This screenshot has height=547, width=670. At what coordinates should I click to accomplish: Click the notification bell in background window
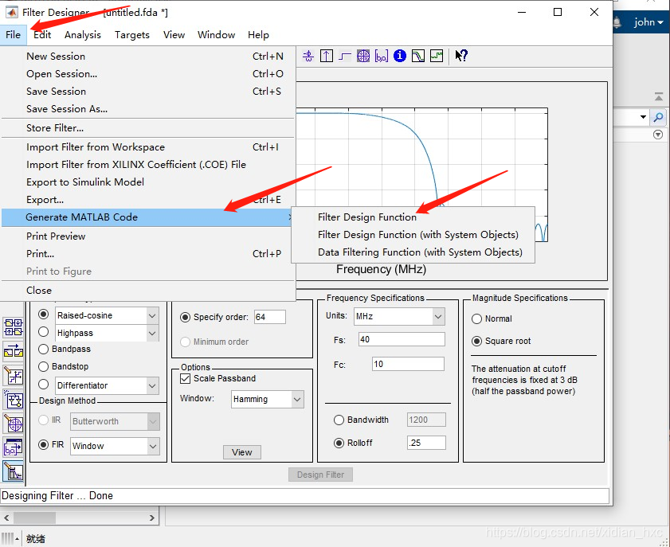click(x=617, y=22)
